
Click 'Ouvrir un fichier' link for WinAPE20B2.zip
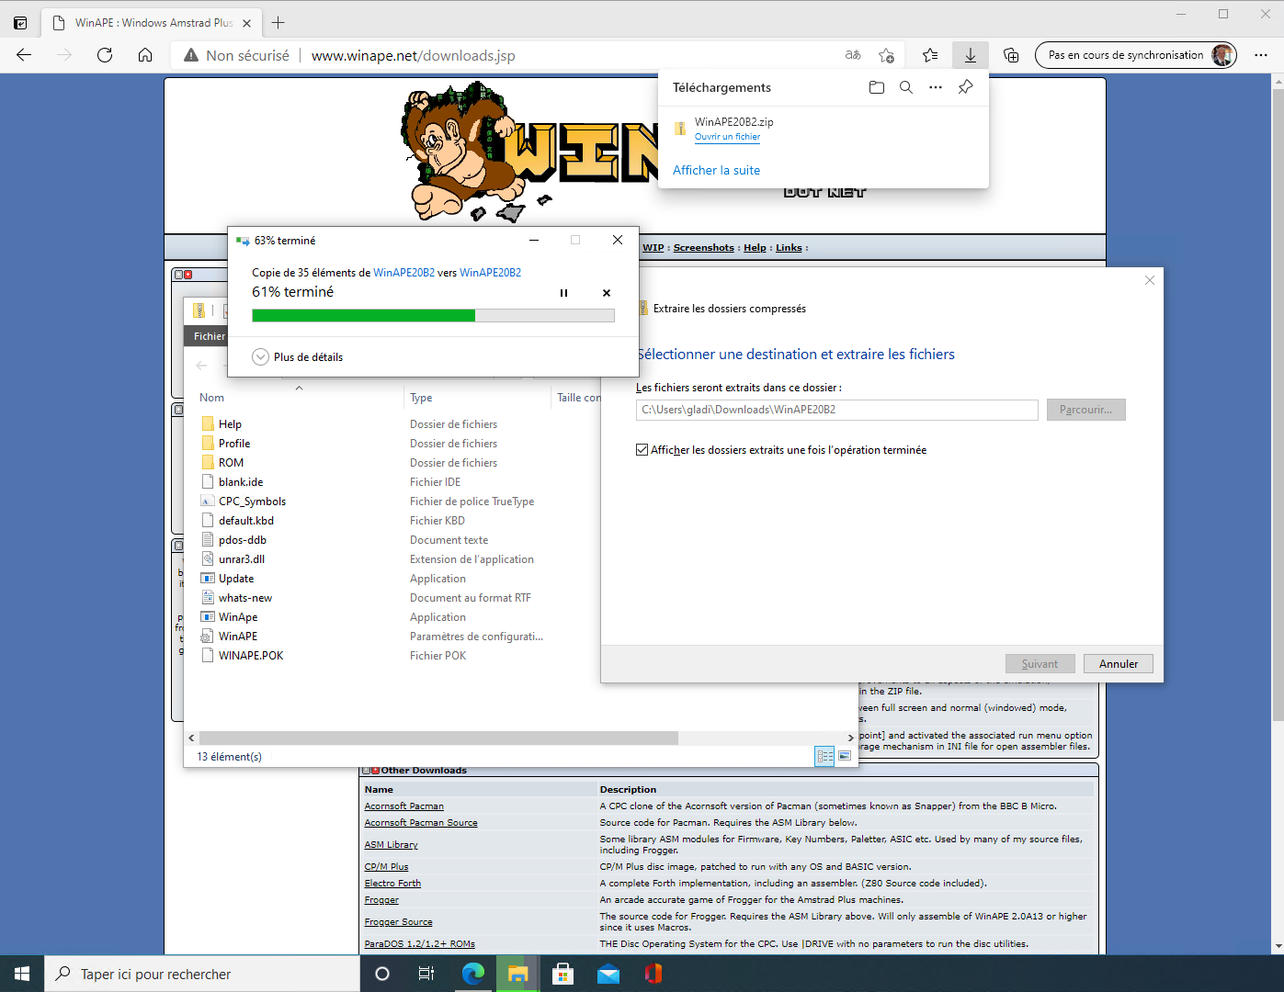coord(727,137)
